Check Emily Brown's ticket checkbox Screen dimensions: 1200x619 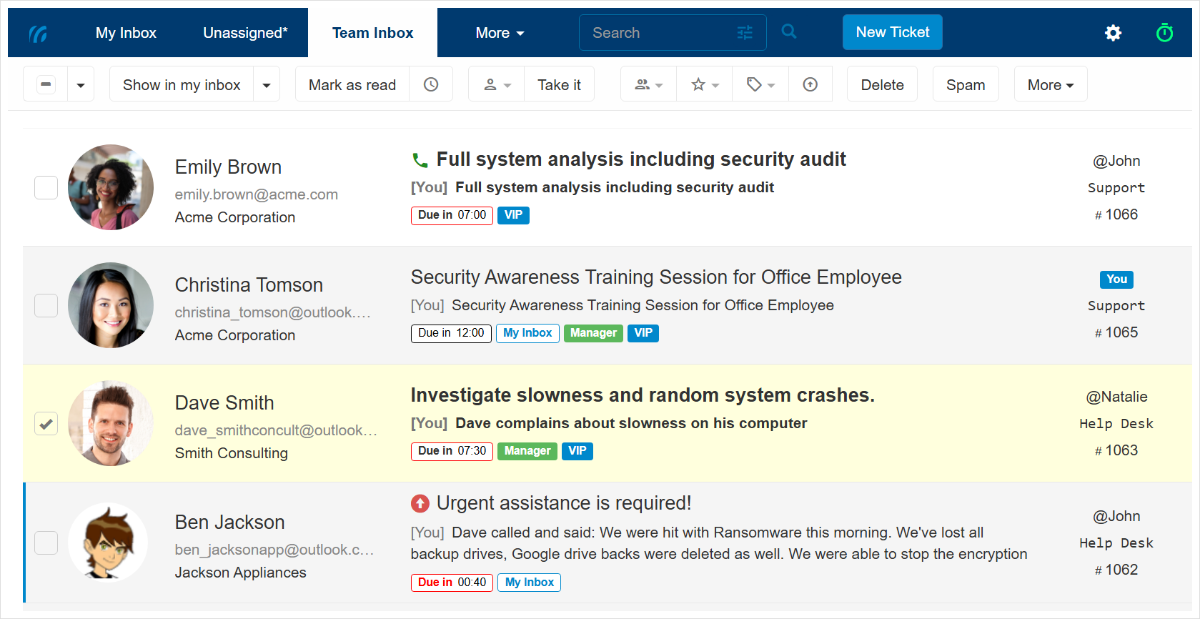[x=46, y=188]
